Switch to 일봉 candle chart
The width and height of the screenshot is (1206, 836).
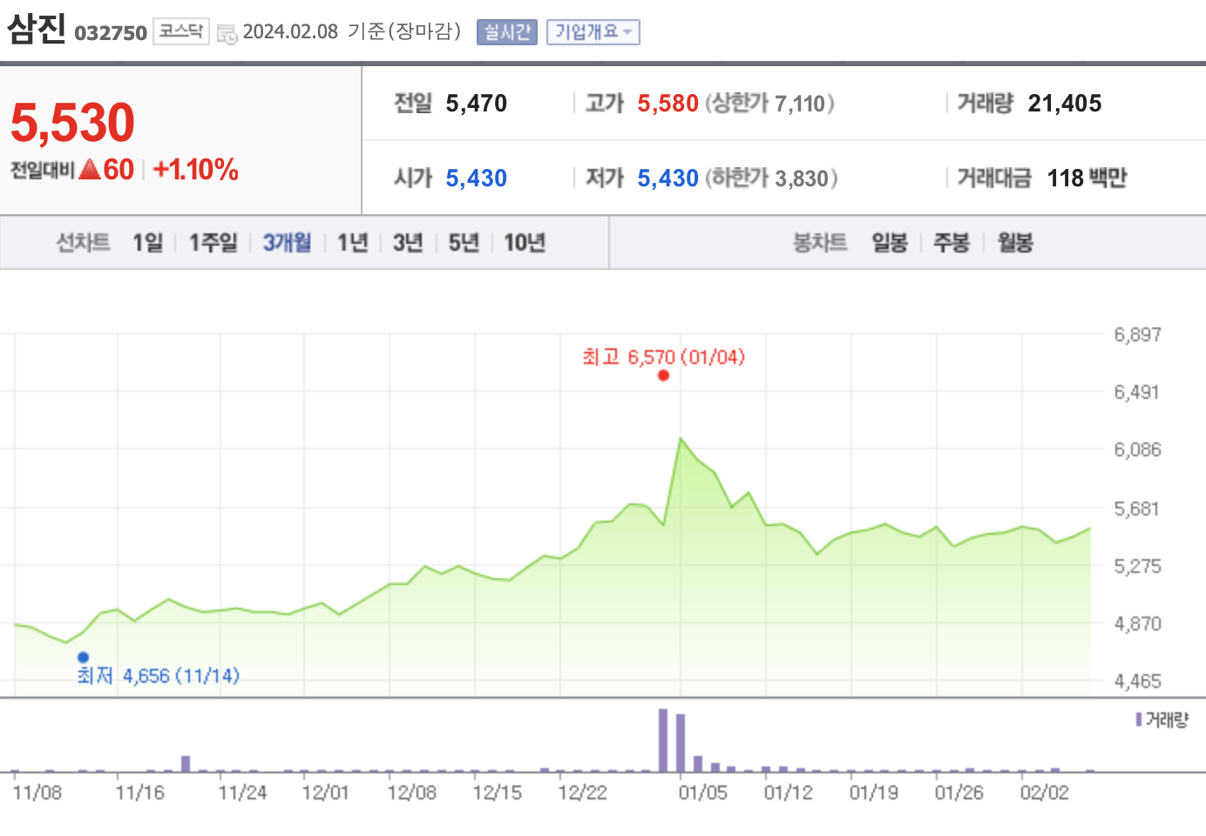pyautogui.click(x=890, y=242)
